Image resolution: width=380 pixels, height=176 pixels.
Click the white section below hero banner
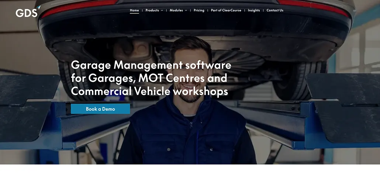click(190, 170)
